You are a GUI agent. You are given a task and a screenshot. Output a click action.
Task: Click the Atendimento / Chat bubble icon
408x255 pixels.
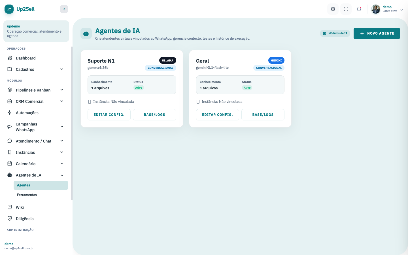[10, 141]
